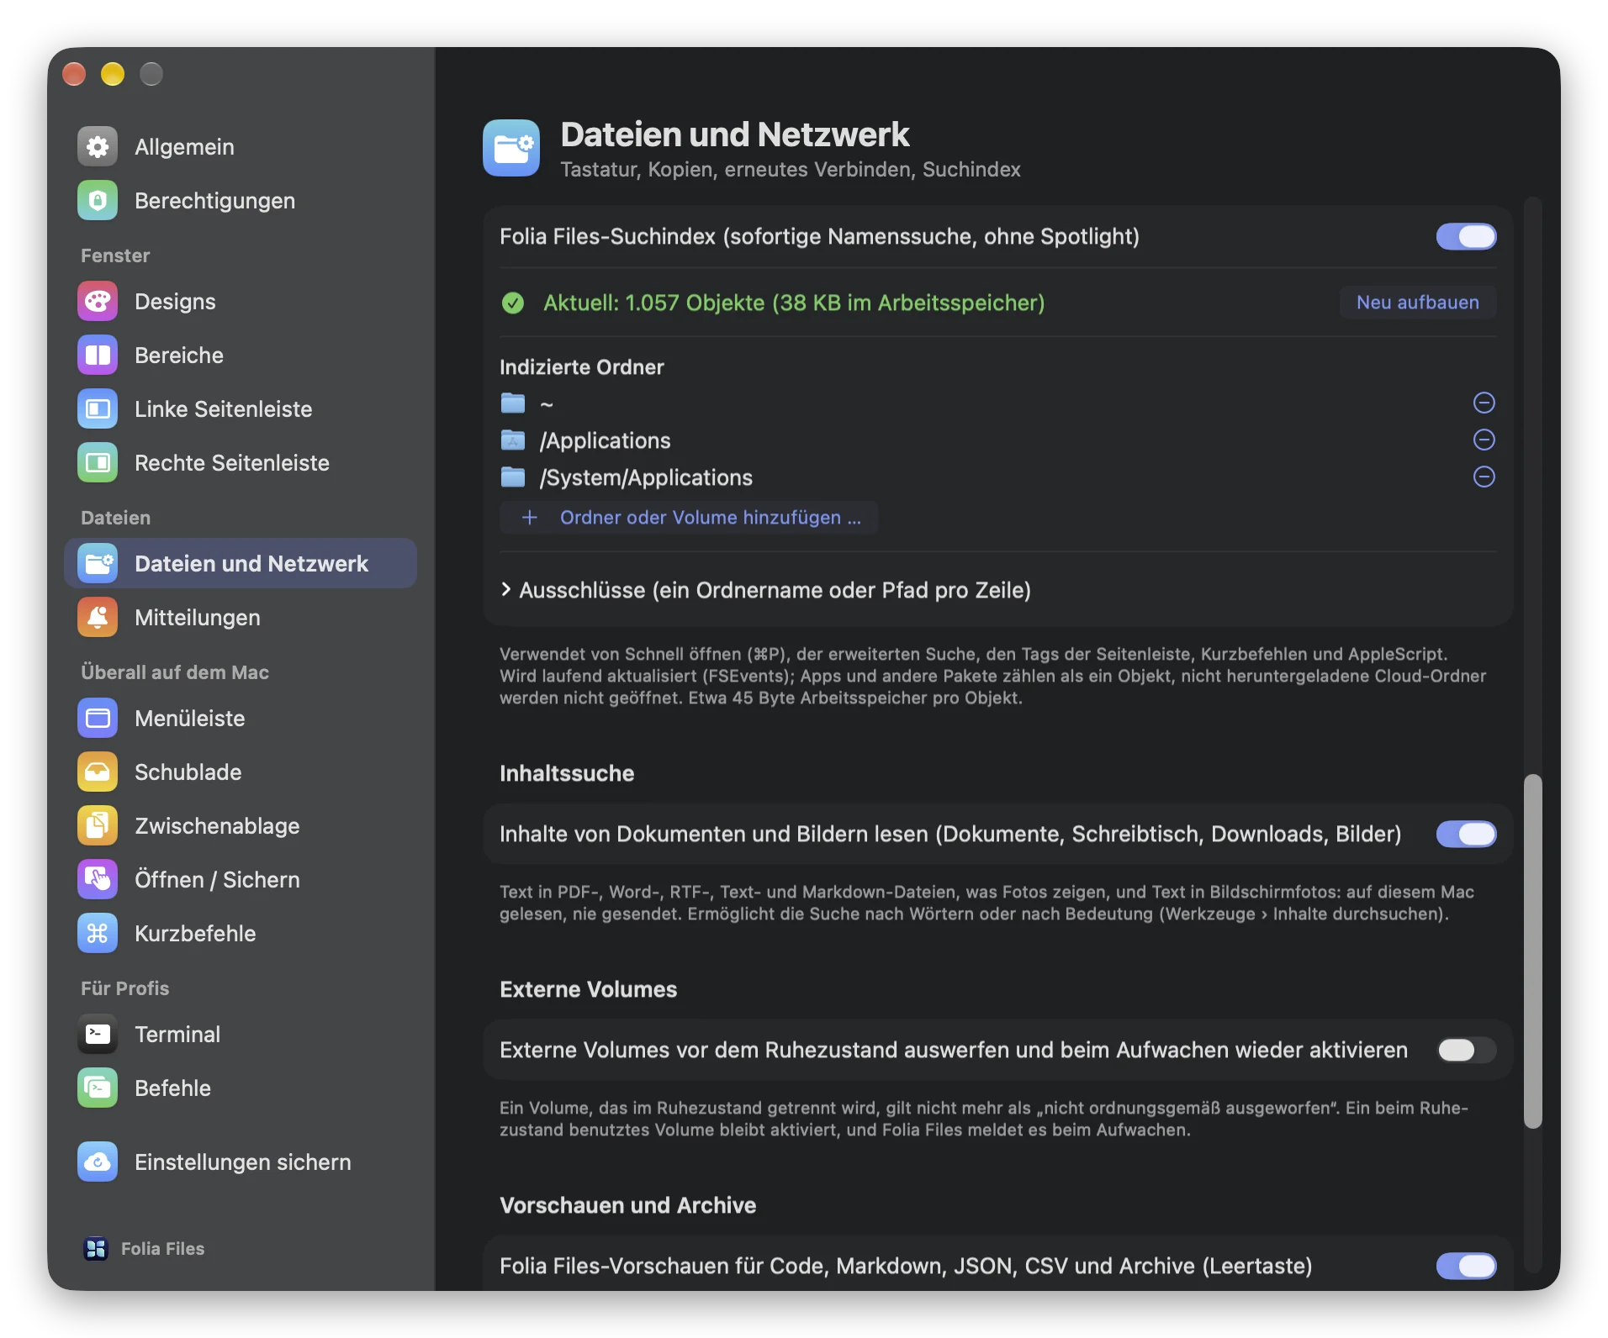Toggle the Folia Files-Suchindex switch

[x=1466, y=236]
